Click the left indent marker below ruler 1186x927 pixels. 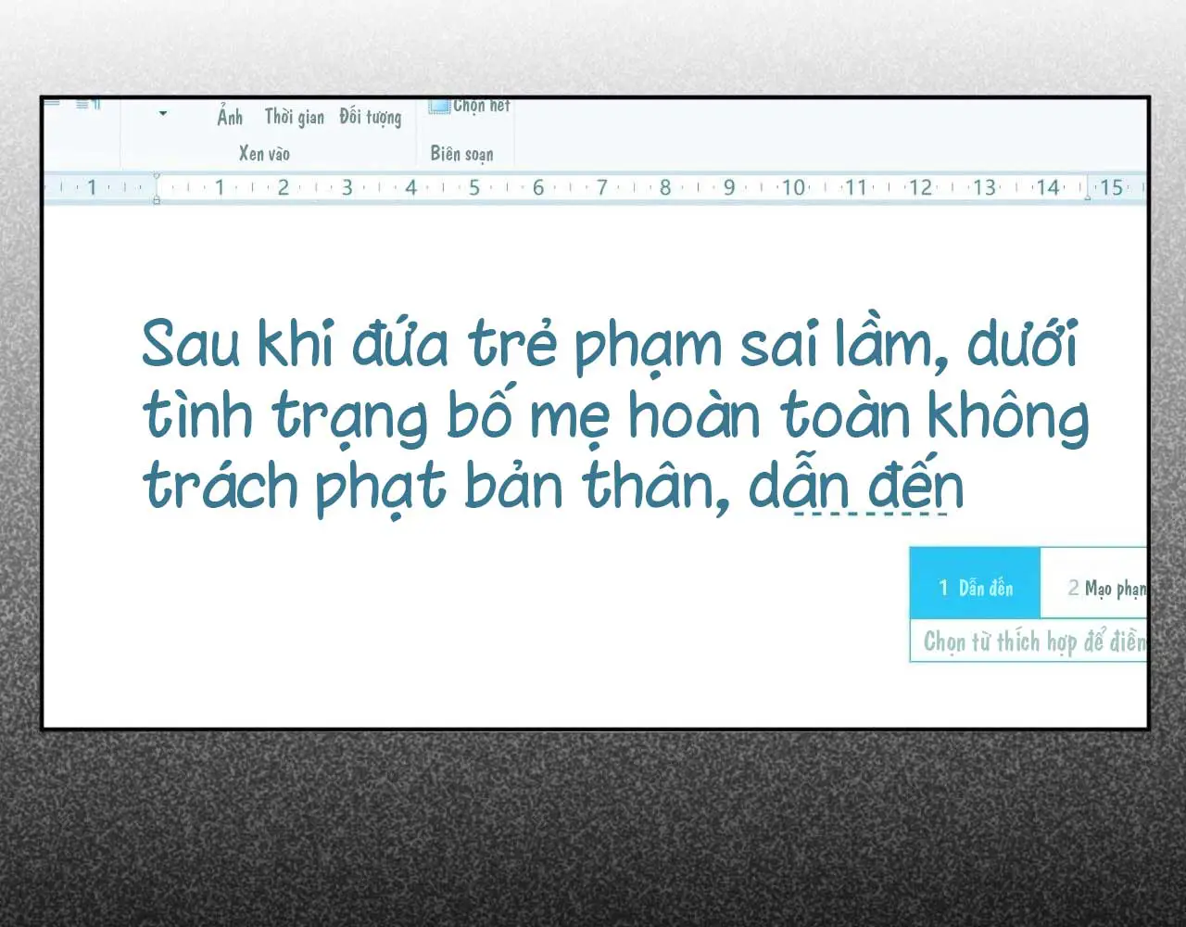pos(157,199)
